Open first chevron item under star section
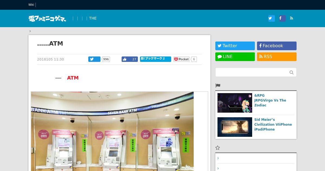This screenshot has width=325, height=171. (218, 158)
